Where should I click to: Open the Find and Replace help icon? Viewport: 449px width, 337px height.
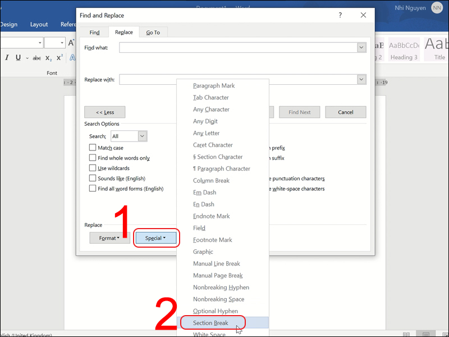click(340, 15)
